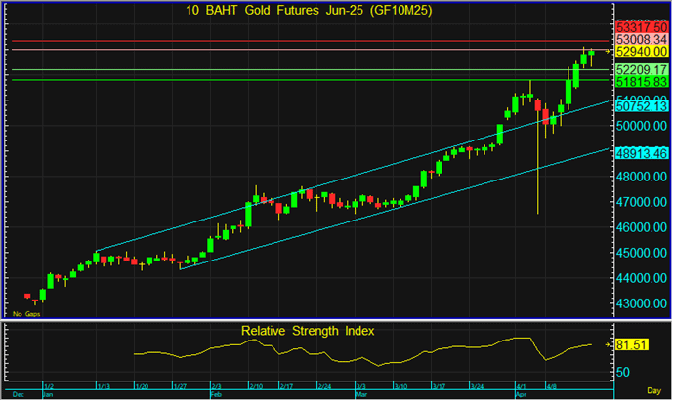This screenshot has width=673, height=401.
Task: Select the 53008.34 pink price level label
Action: click(x=642, y=38)
